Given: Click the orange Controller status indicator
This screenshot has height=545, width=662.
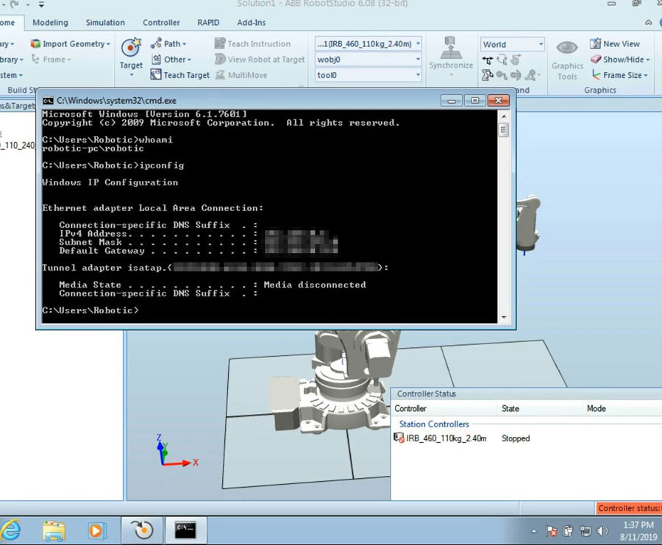Looking at the screenshot, I should pos(629,508).
